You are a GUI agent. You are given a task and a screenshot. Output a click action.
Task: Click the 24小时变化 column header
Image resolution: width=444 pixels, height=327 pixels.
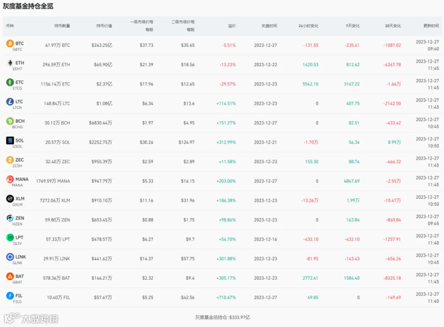[308, 26]
